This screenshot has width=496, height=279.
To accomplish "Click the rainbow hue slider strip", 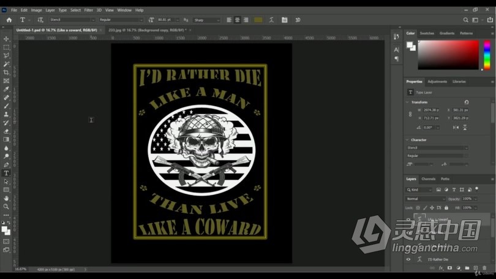I will (x=487, y=55).
